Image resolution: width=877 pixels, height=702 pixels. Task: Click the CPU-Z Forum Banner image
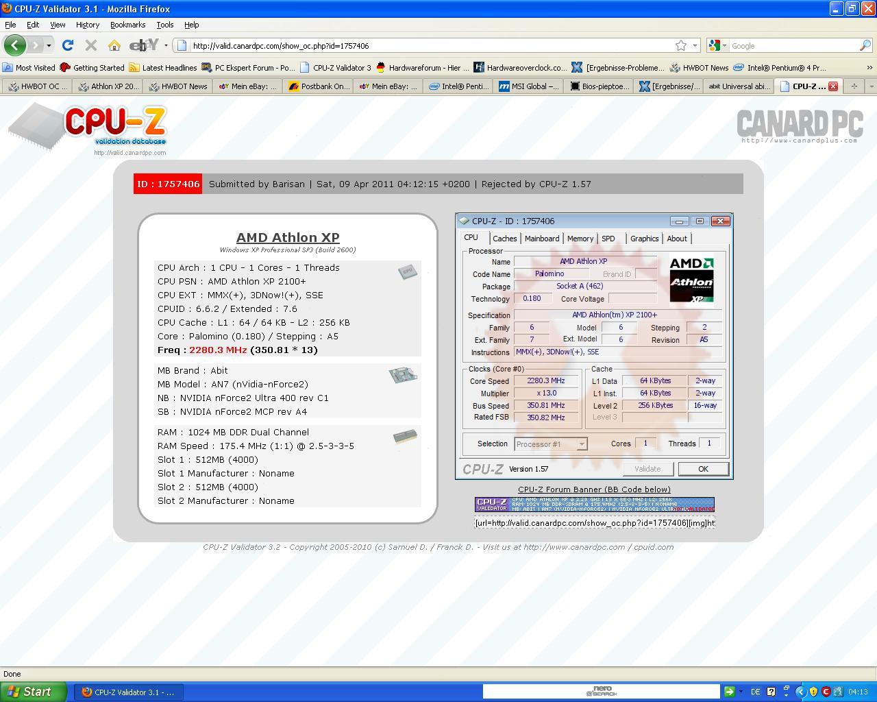tap(594, 505)
